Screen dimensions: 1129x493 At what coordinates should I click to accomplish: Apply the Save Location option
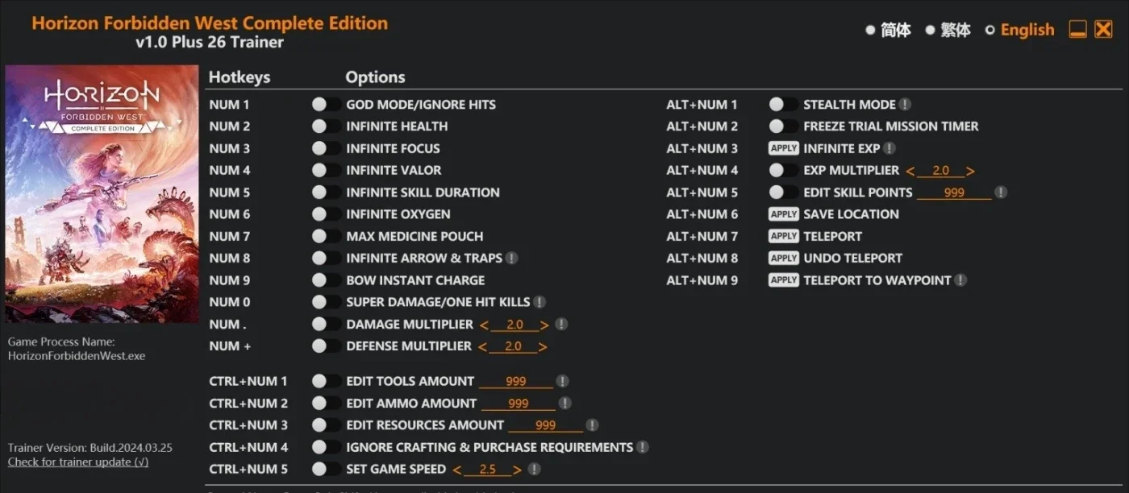click(784, 214)
